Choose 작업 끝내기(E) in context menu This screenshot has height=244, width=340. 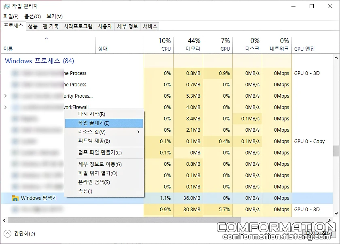[x=104, y=123]
